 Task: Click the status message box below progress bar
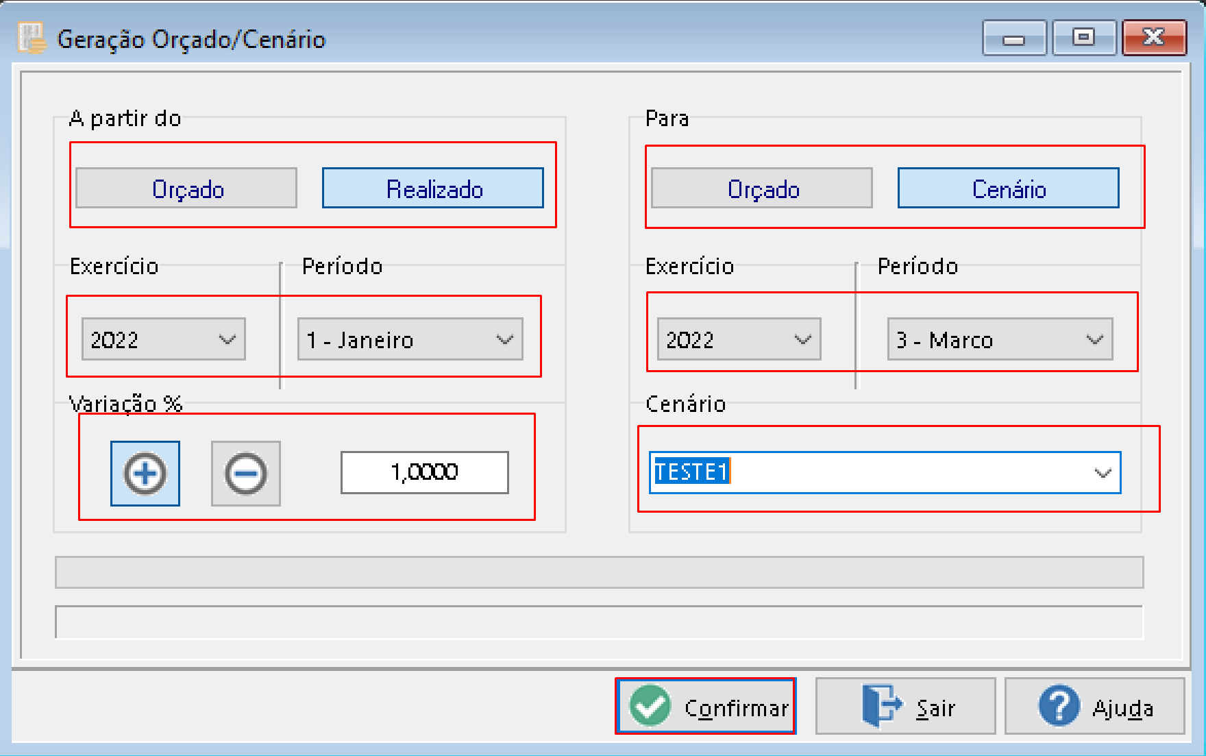(600, 622)
